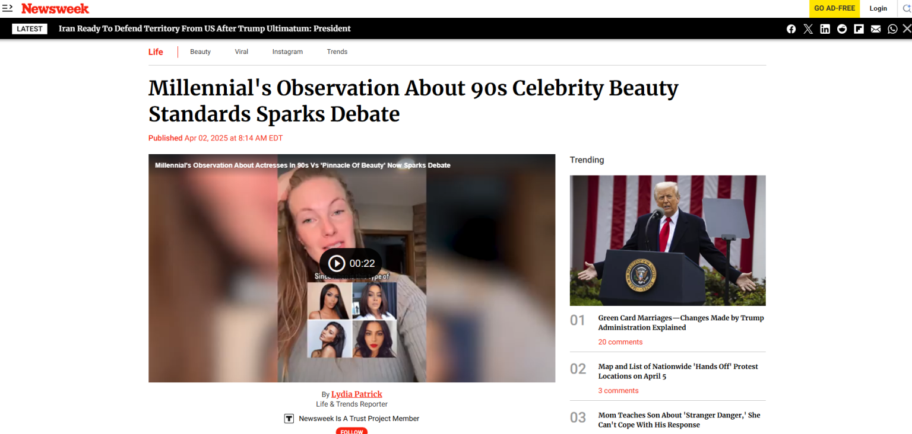The image size is (912, 434).
Task: Open author Lydia Patrick's profile link
Action: coord(357,394)
